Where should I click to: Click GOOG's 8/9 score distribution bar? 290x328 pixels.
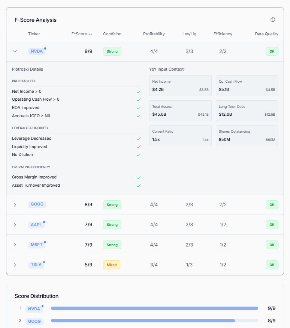click(155, 321)
